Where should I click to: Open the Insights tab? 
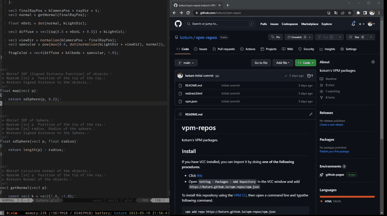[327, 49]
